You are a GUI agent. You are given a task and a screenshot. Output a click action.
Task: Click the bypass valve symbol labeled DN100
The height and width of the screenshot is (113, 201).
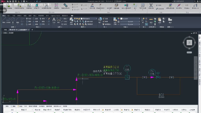click(x=161, y=95)
